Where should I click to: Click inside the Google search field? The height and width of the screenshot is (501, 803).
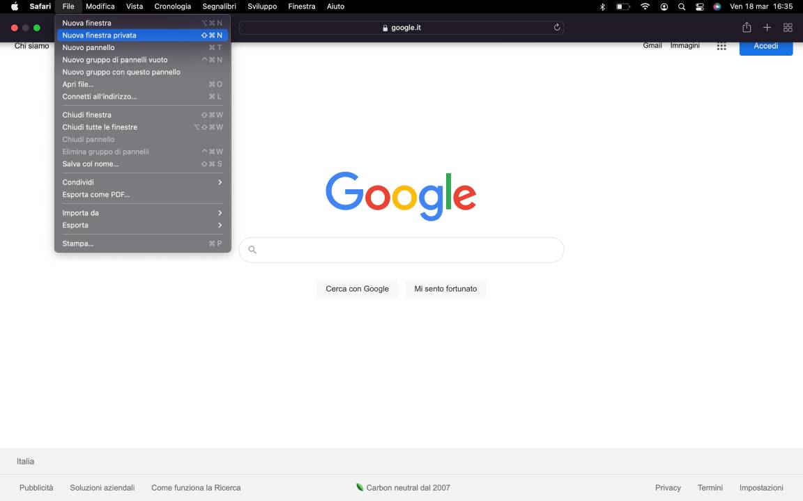[401, 249]
